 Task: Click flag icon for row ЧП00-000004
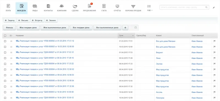tap(214, 70)
